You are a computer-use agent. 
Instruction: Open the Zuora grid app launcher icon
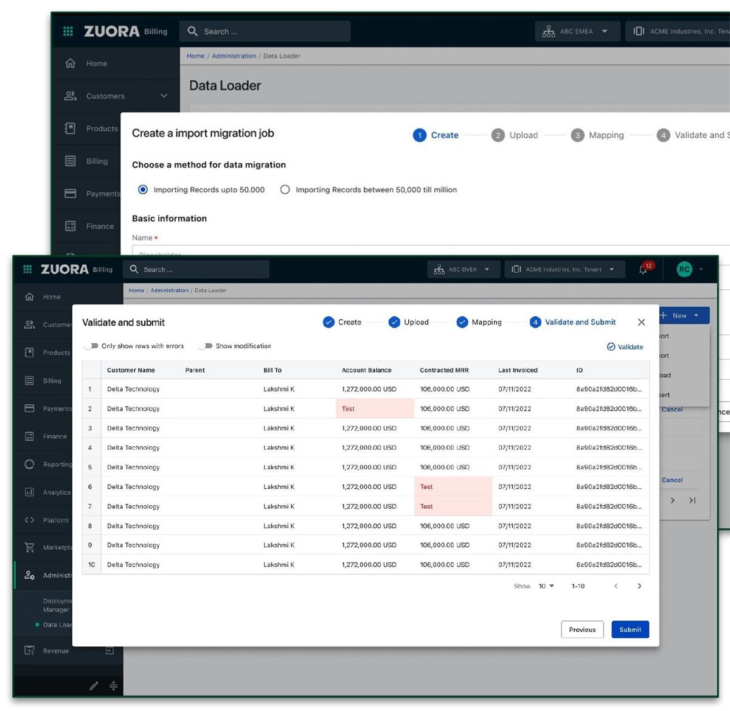coord(27,268)
